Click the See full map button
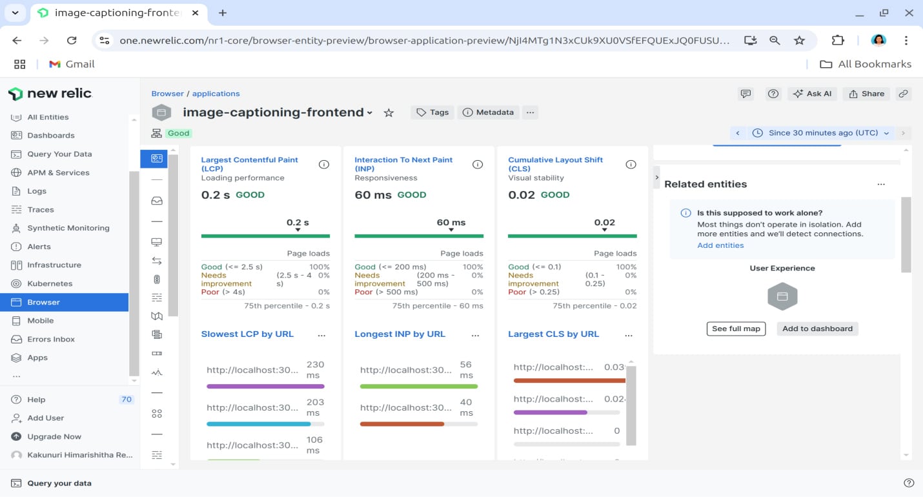The width and height of the screenshot is (923, 497). pyautogui.click(x=736, y=329)
